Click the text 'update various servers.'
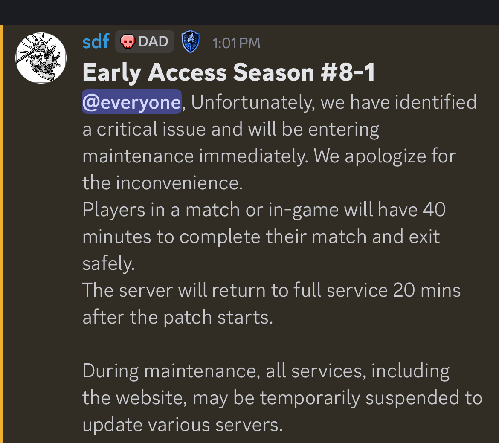 [x=183, y=425]
